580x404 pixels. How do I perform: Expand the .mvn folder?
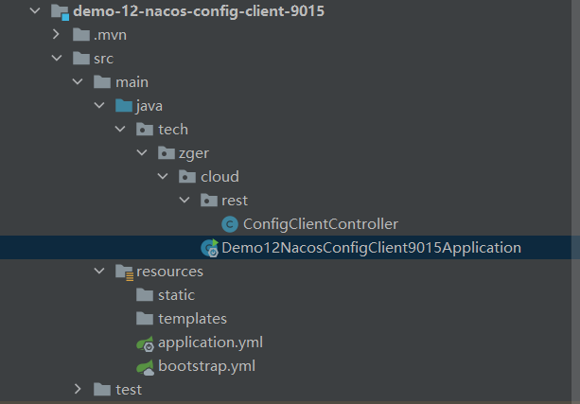[x=56, y=34]
